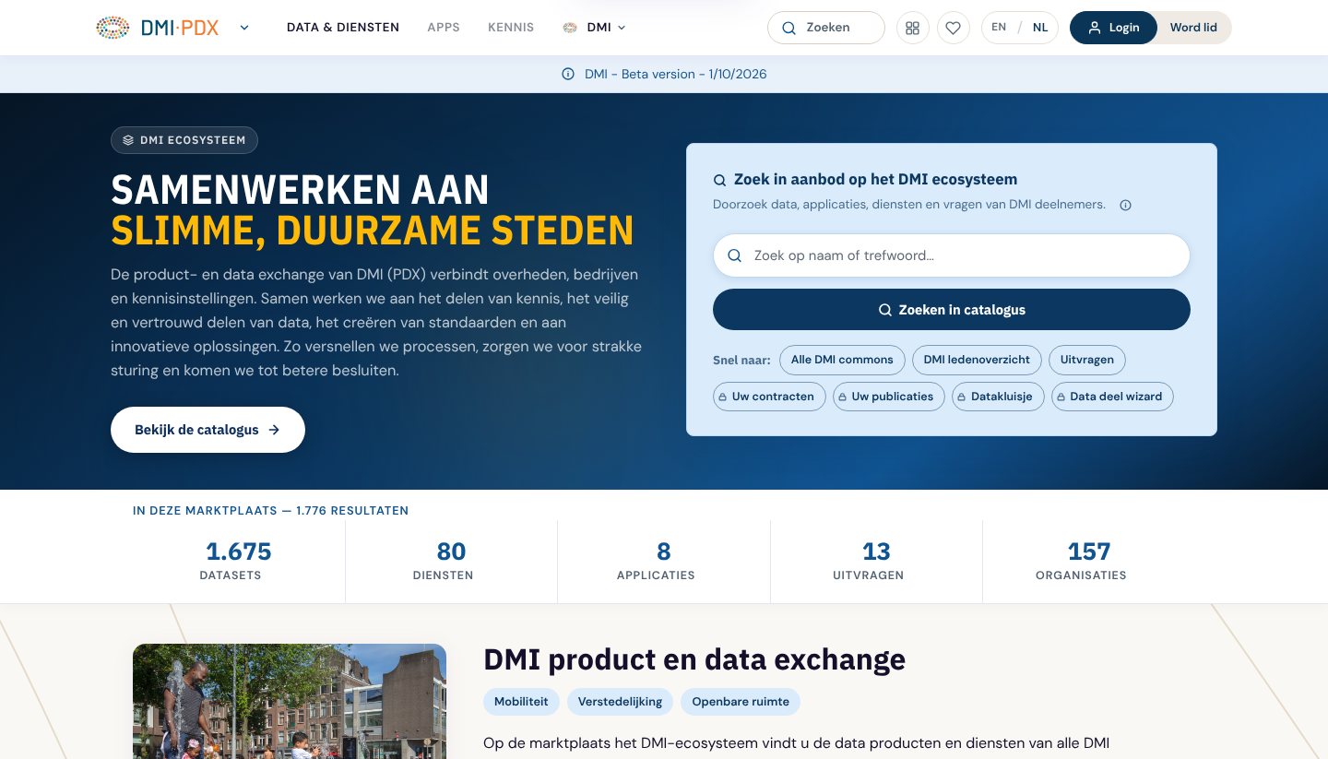
Task: Open the Apps menu item
Action: 444,28
